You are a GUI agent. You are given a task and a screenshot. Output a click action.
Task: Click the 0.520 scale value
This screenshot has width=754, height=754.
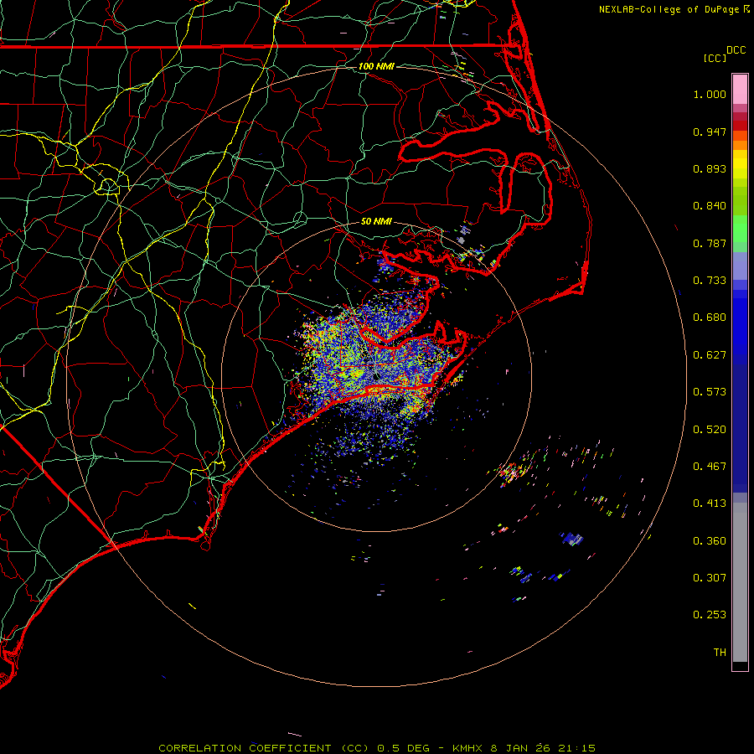710,430
